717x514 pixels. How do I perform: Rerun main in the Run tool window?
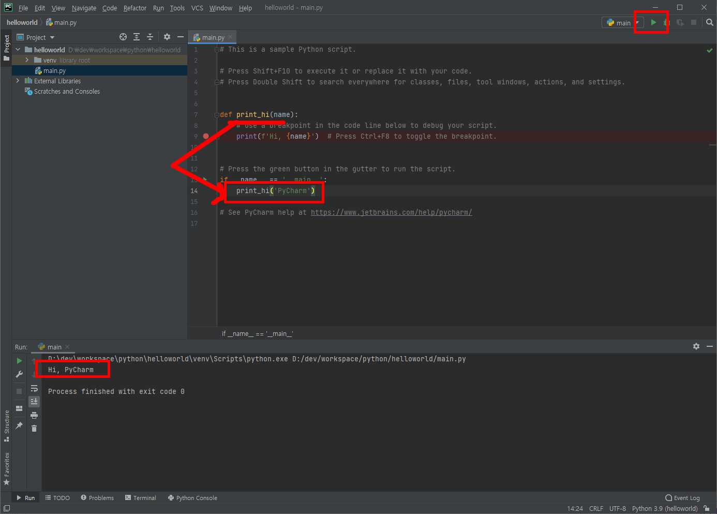point(19,361)
